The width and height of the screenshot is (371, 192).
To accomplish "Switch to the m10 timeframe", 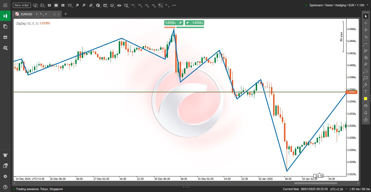I will point(147,5).
